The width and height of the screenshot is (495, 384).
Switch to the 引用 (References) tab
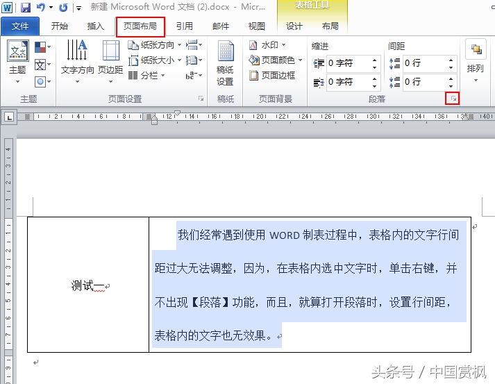185,26
